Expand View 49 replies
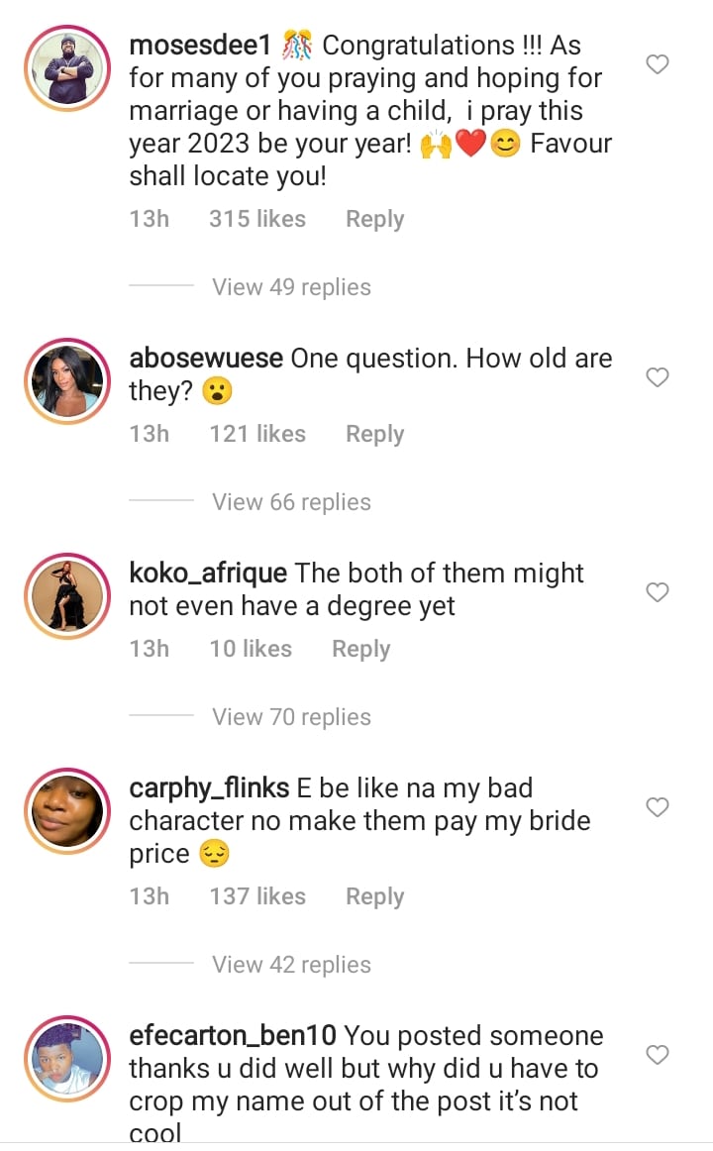This screenshot has height=1151, width=713. coord(291,287)
